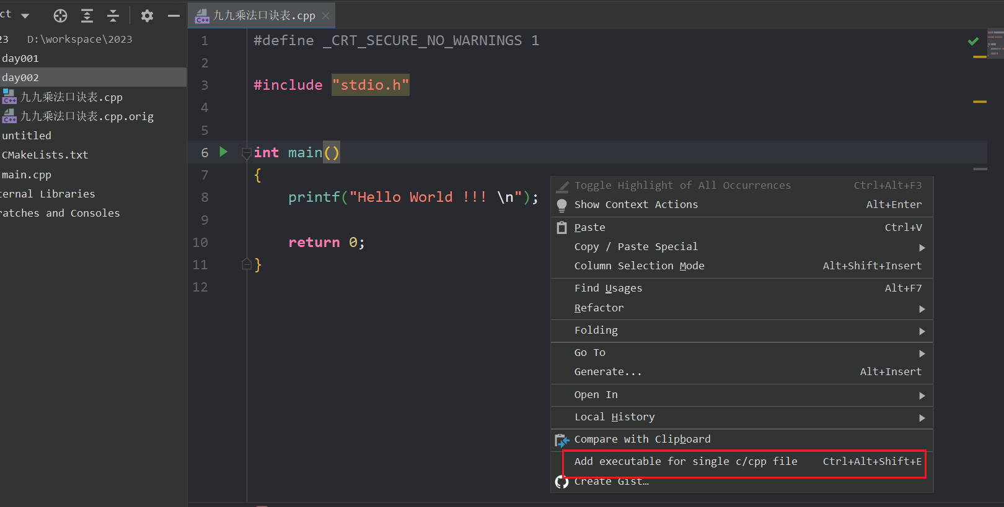This screenshot has height=507, width=1004.
Task: Click the Collapse All icon in project toolbar
Action: (113, 16)
